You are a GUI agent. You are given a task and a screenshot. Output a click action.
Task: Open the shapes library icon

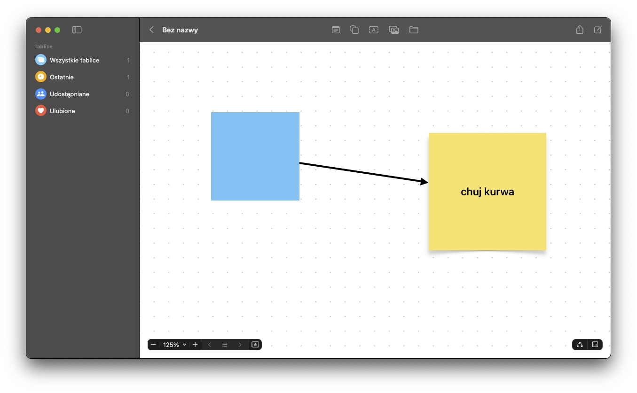tap(354, 30)
